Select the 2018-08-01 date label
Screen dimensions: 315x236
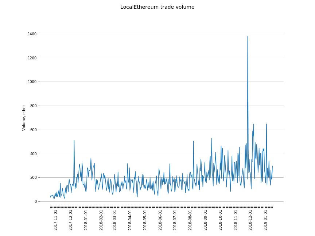point(190,220)
